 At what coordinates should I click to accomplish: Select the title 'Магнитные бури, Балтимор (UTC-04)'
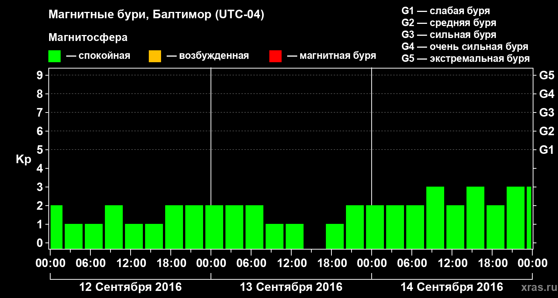pyautogui.click(x=156, y=15)
